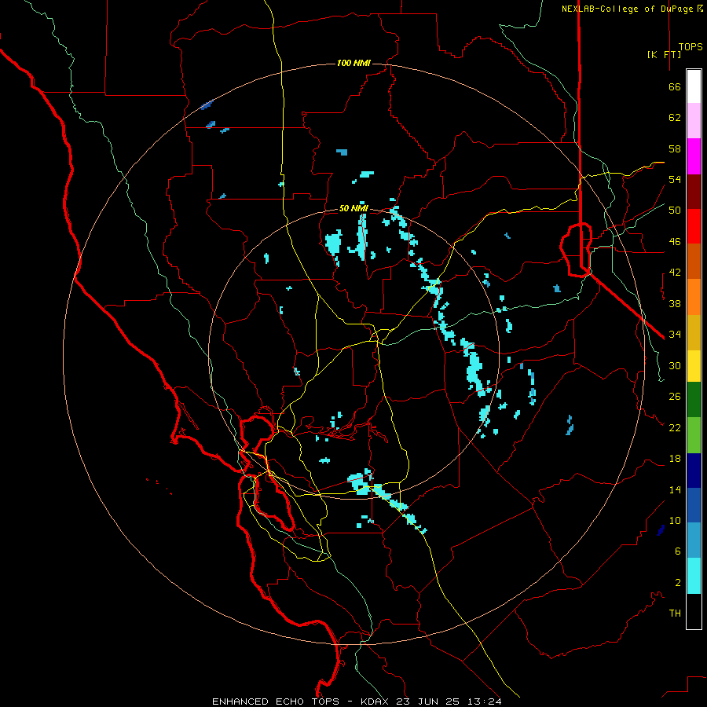The image size is (707, 707).
Task: Click the bright yellow legend swatch
Action: click(694, 366)
